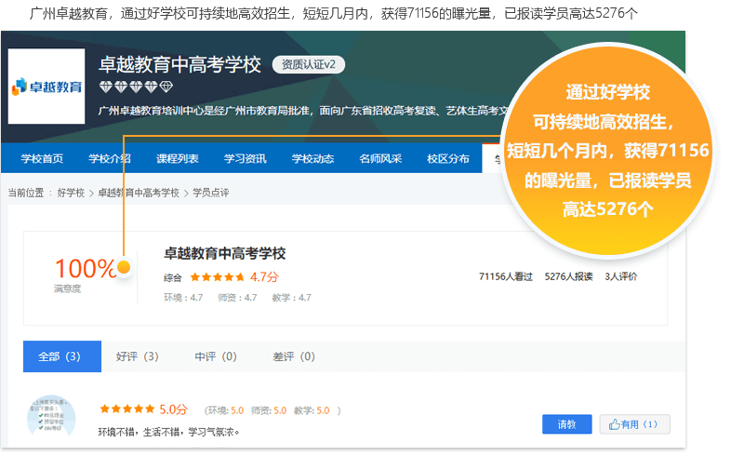Click the 4.7分 overall score
This screenshot has height=456, width=744.
coord(264,277)
